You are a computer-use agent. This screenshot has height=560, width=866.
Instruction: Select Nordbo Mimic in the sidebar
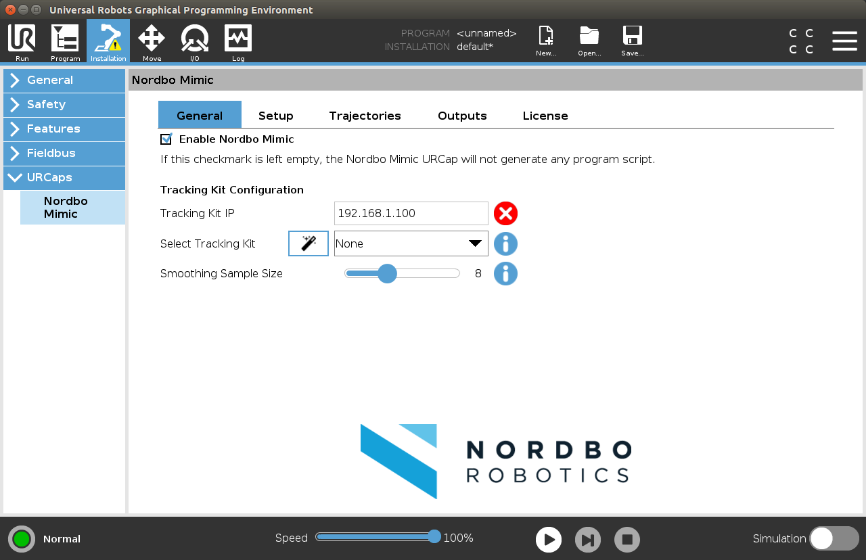click(x=72, y=208)
